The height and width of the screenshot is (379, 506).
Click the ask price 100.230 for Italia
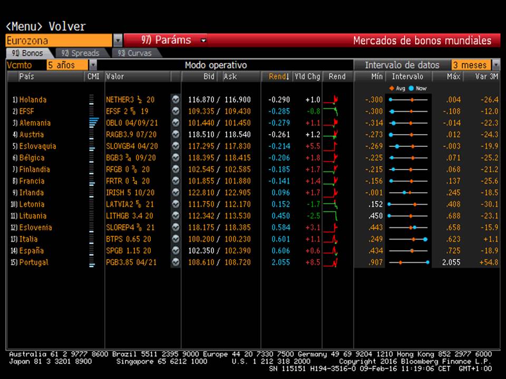(x=237, y=239)
